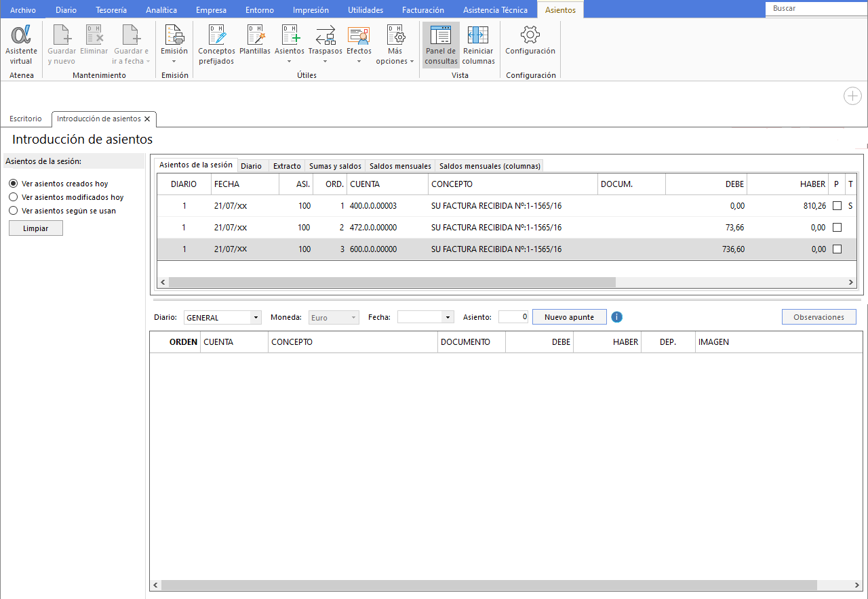Click the Asiento number field
The height and width of the screenshot is (599, 868).
[x=513, y=317]
